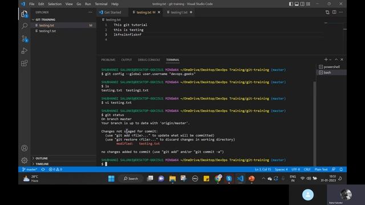Close the terminal panel

tap(342, 59)
